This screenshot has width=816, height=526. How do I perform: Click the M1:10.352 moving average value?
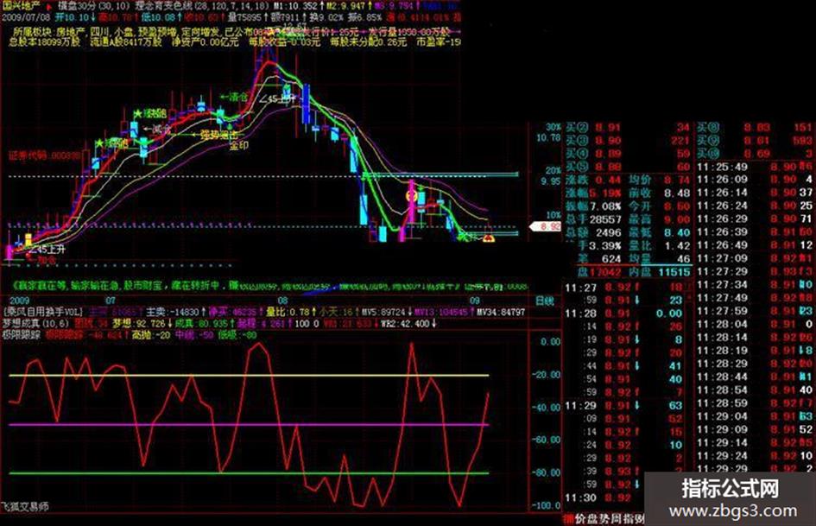click(x=295, y=6)
